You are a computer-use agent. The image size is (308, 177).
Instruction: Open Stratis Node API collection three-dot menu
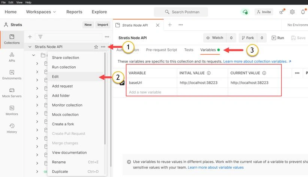[x=103, y=47]
